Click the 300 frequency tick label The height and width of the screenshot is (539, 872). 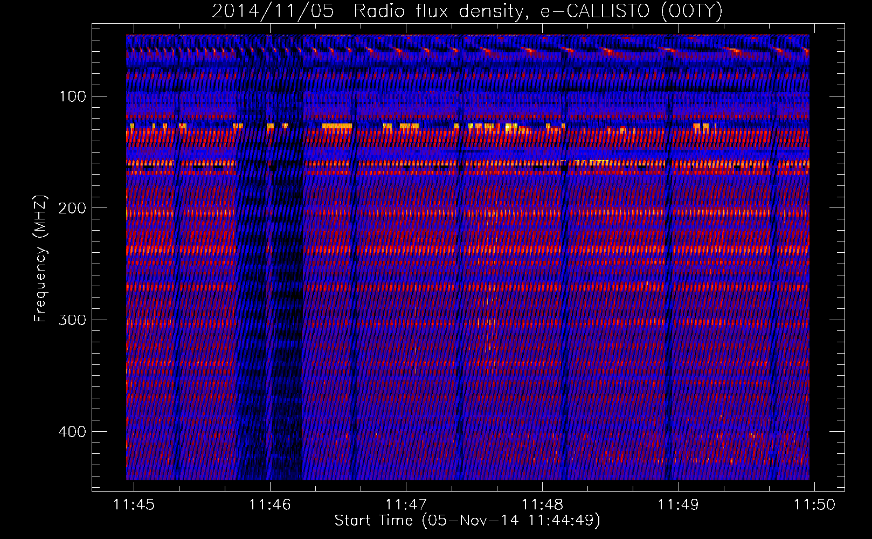pyautogui.click(x=72, y=320)
